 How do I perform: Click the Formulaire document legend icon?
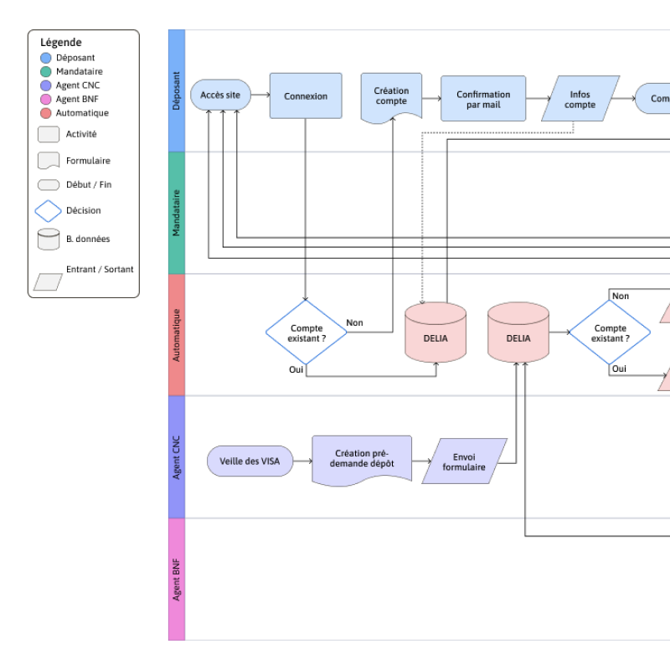(x=49, y=161)
